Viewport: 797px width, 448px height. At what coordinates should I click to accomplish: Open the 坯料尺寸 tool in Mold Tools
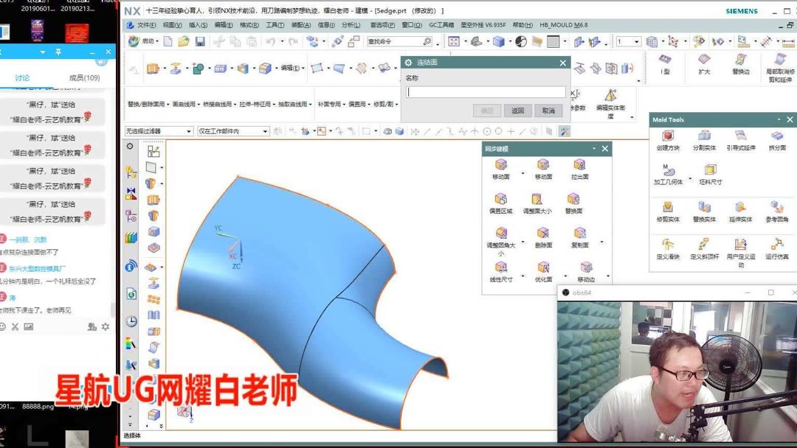pyautogui.click(x=710, y=170)
